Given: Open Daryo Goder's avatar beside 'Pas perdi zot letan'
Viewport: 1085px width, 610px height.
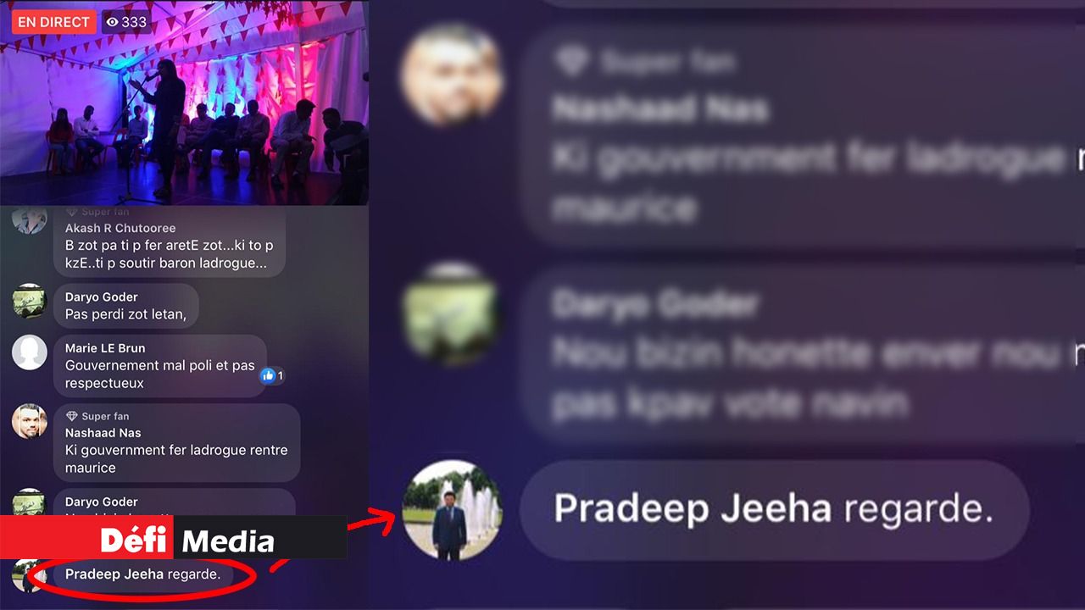Looking at the screenshot, I should pos(30,301).
